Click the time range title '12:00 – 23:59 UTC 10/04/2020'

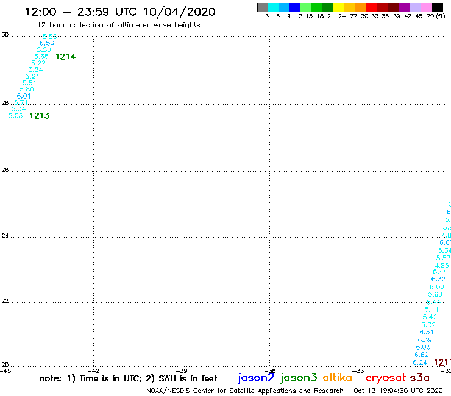tap(120, 12)
